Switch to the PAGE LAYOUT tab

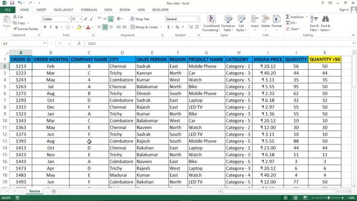64,10
